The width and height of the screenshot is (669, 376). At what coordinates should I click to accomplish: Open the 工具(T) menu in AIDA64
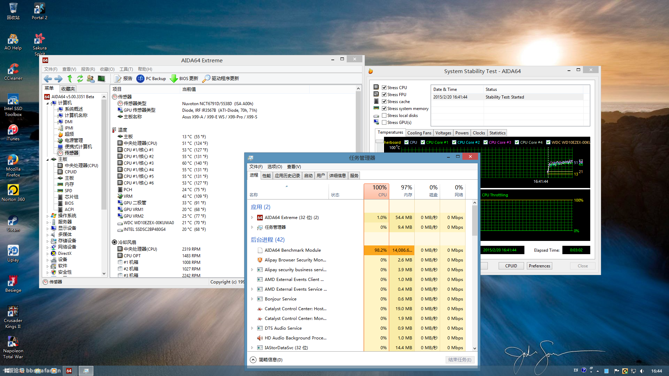[126, 69]
